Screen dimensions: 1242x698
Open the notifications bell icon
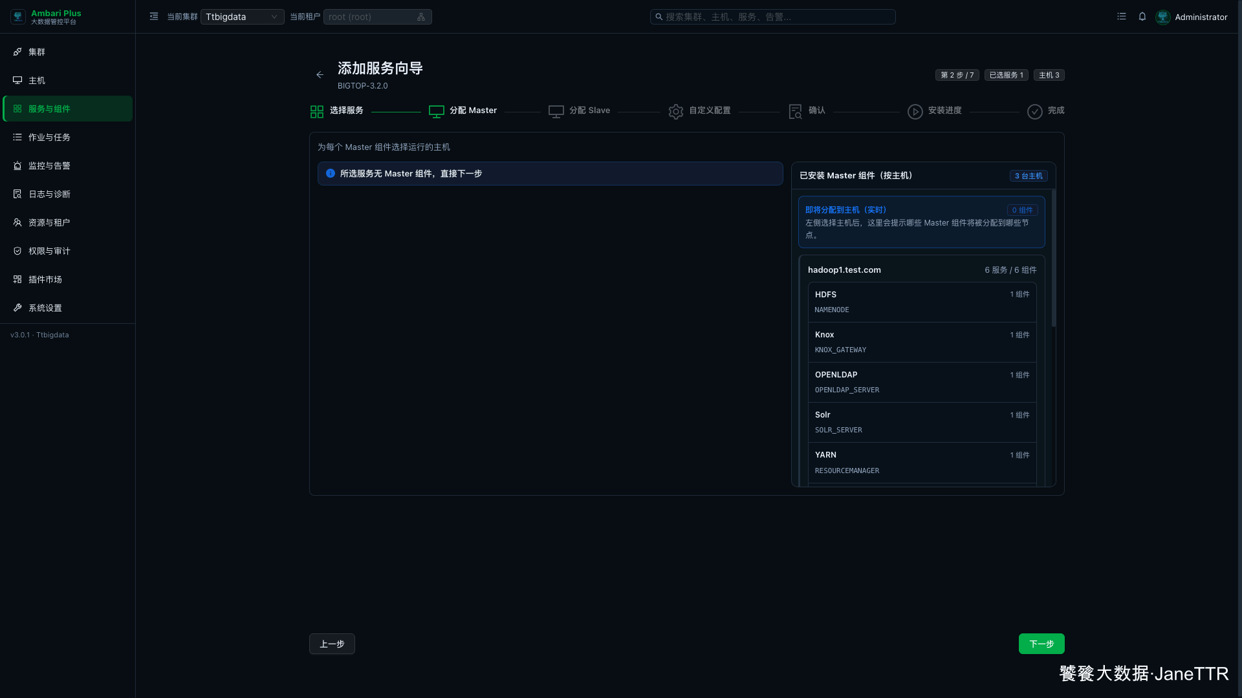pyautogui.click(x=1142, y=17)
